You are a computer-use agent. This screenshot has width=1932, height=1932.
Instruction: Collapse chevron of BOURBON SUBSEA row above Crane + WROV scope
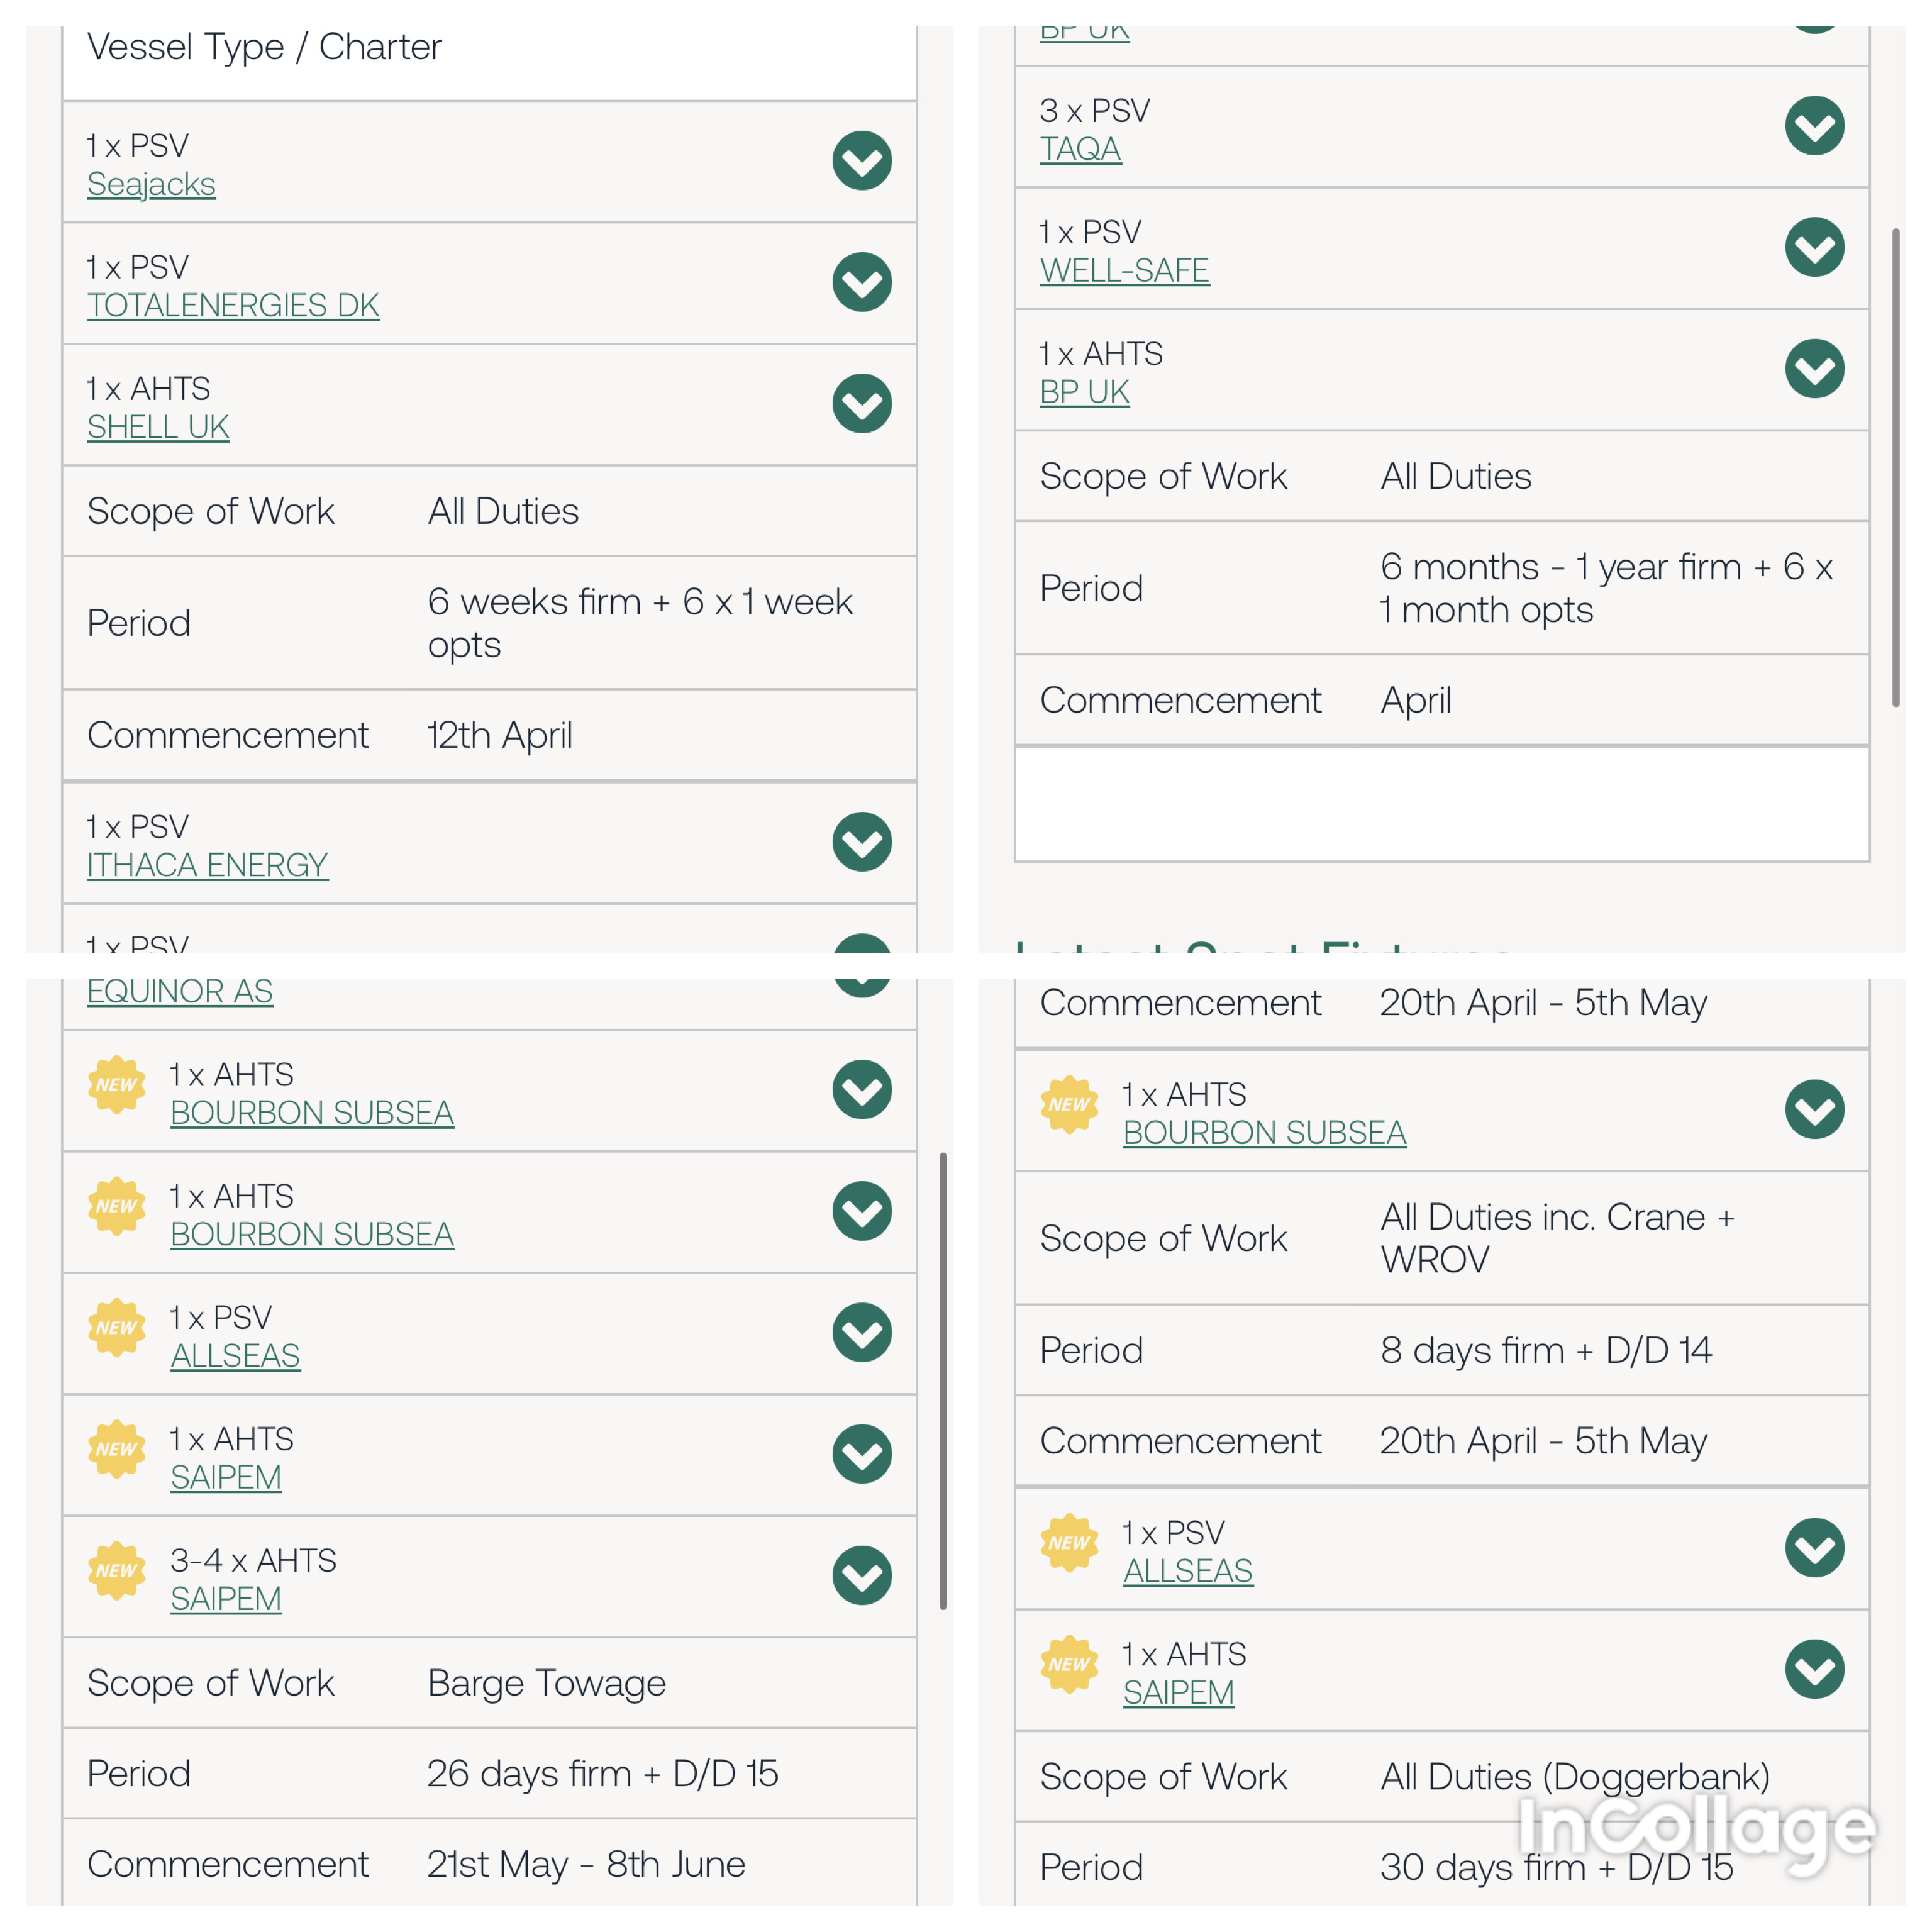(x=1815, y=1110)
